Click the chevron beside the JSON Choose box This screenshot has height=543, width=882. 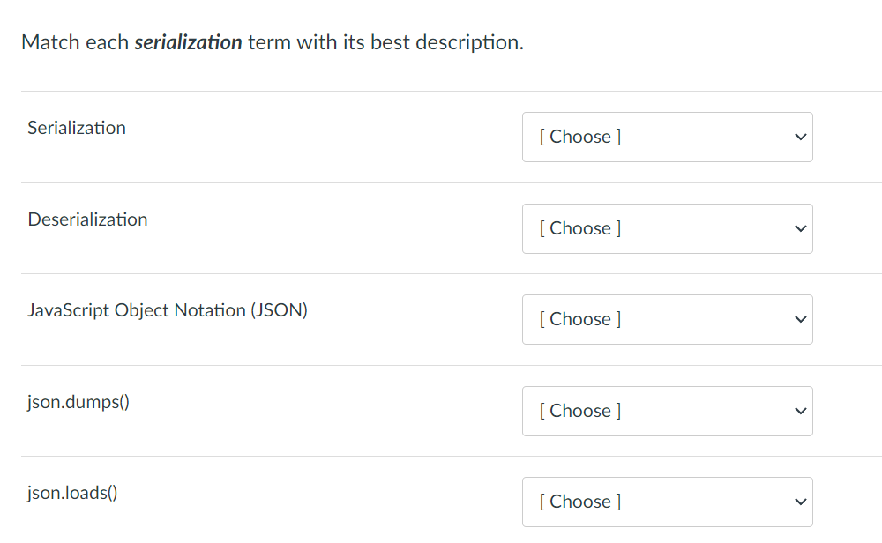tap(799, 319)
